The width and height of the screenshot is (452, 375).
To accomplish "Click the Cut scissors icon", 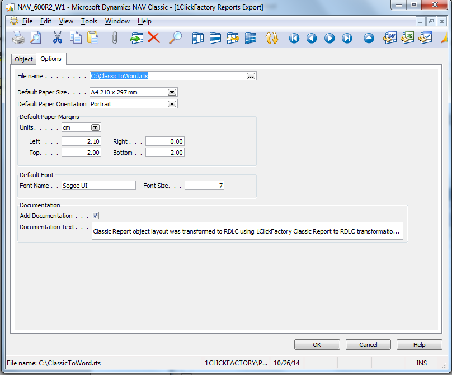I will point(57,38).
